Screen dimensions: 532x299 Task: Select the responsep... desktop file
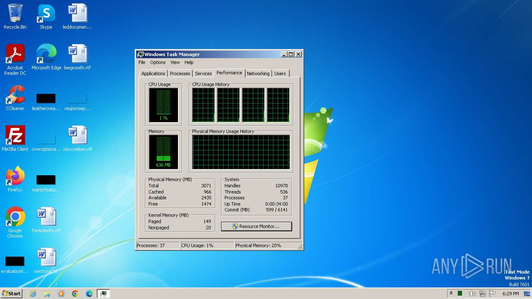click(77, 101)
